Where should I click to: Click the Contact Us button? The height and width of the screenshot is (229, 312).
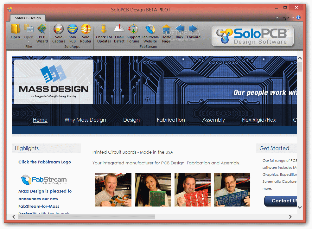pyautogui.click(x=281, y=201)
